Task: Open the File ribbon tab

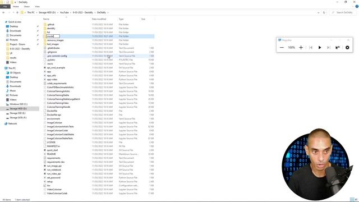Action: (x=5, y=6)
